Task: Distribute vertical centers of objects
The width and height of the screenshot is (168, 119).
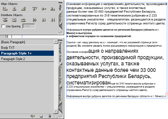Action: pyautogui.click(x=14, y=20)
